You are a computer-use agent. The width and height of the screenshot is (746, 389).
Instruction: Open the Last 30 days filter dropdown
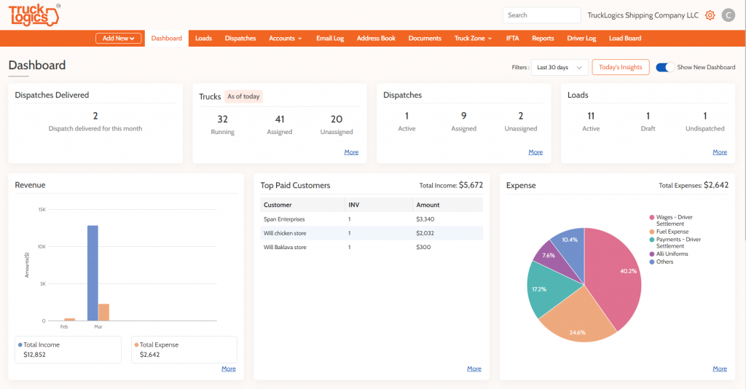559,68
